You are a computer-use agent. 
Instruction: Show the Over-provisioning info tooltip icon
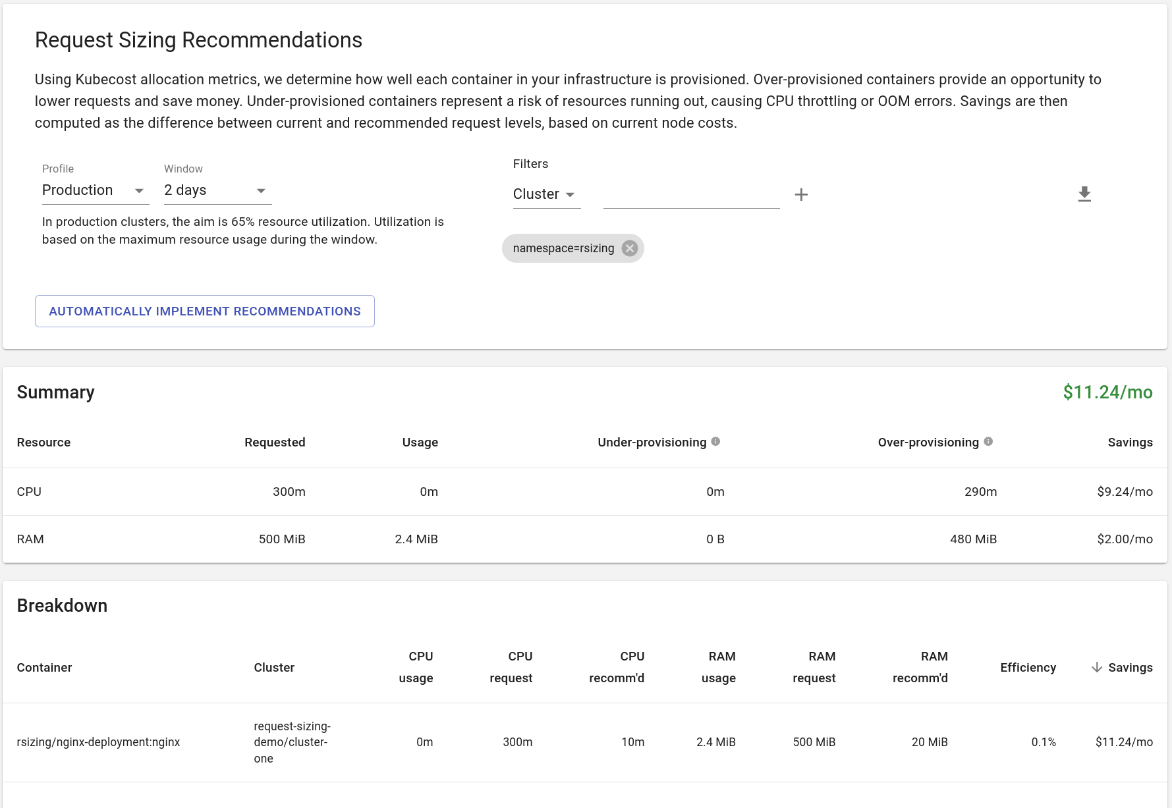(988, 442)
